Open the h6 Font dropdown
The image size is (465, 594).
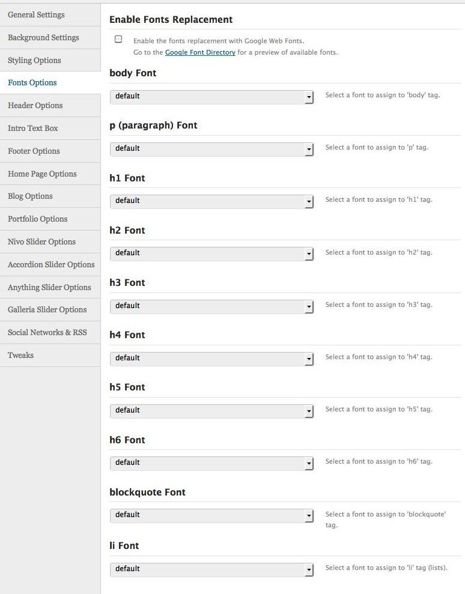[211, 463]
